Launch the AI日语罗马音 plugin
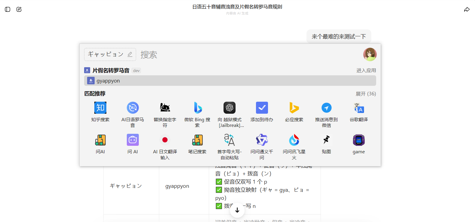This screenshot has height=222, width=475. coord(132,108)
